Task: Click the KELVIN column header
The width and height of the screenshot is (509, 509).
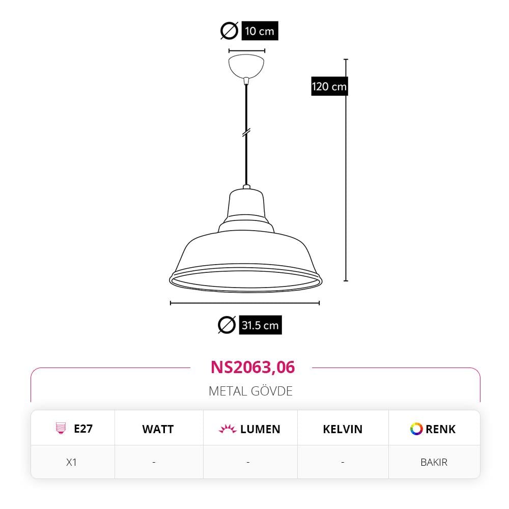Action: pos(343,429)
